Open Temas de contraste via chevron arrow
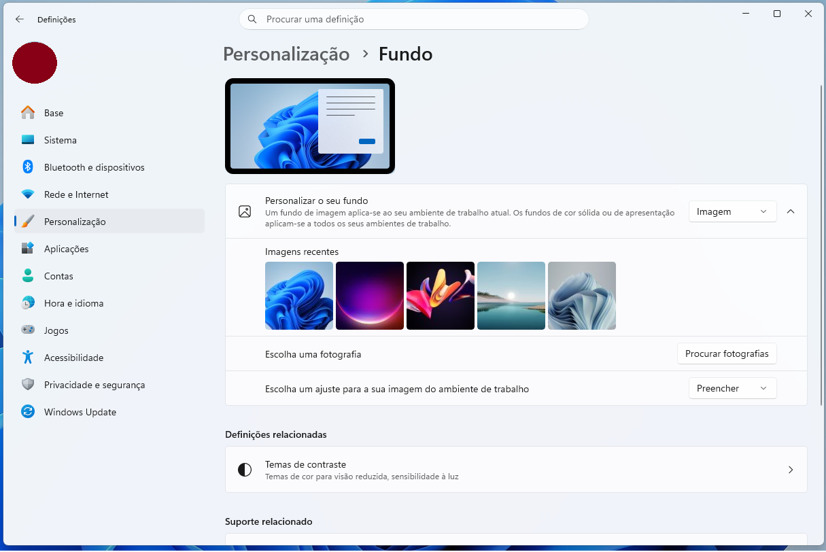 coord(791,470)
